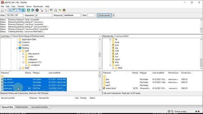Select the index.php file row
203x114 pixels.
(34, 88)
